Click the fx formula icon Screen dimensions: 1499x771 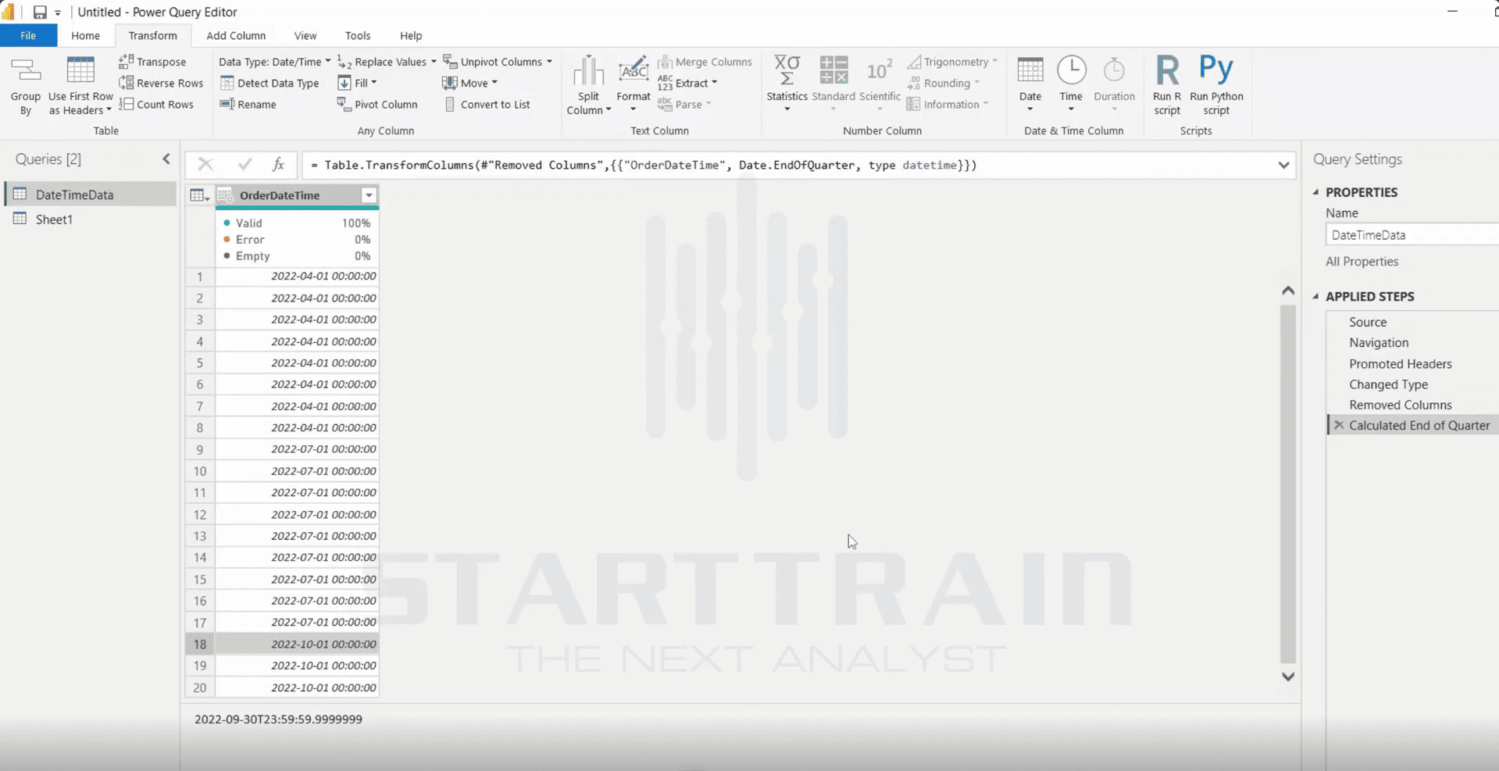pos(278,164)
